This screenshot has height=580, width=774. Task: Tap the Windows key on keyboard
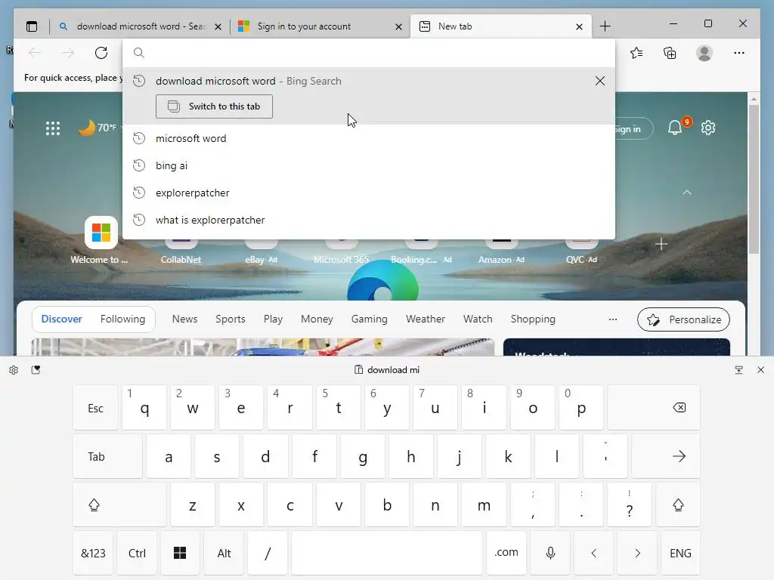(180, 554)
